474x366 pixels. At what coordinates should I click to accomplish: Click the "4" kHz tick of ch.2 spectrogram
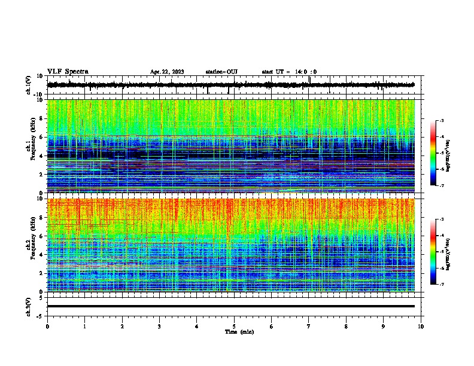42,255
